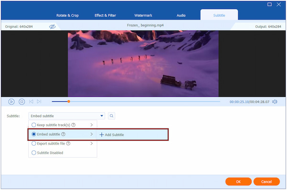Screen dimensions: 287x190
Task: Expand the Export subtitle file submenu arrow
Action: point(91,143)
